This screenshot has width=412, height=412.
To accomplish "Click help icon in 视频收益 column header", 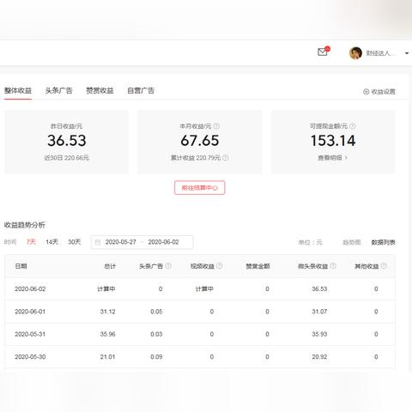I will point(220,266).
